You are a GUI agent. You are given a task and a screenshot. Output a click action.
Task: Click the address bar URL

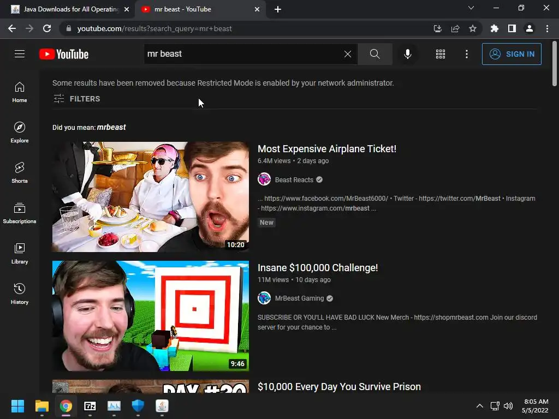point(154,28)
